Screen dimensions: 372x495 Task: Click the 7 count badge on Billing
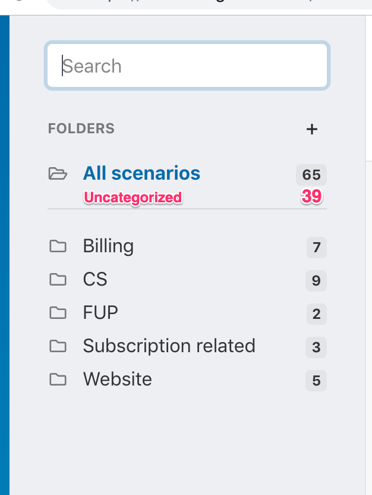317,248
